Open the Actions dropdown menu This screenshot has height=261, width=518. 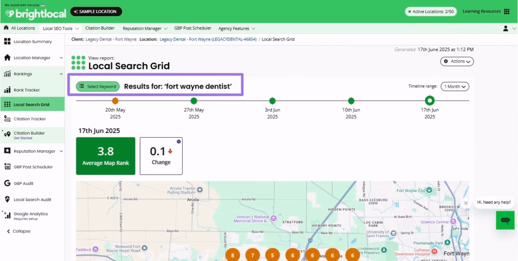click(x=457, y=61)
